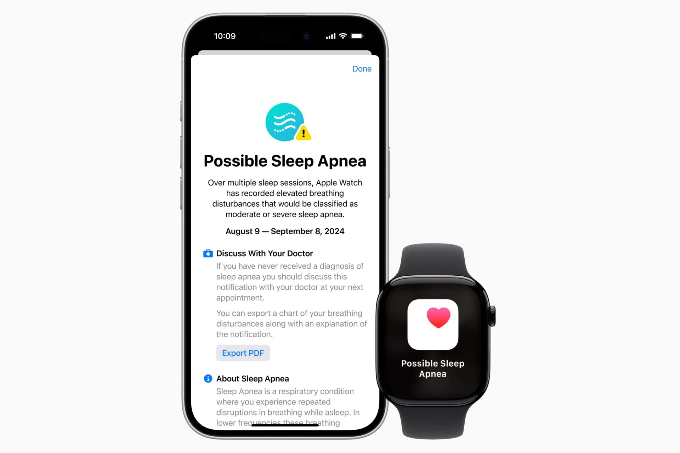Image resolution: width=680 pixels, height=453 pixels.
Task: Click the doctor/medical bag icon
Action: [206, 253]
